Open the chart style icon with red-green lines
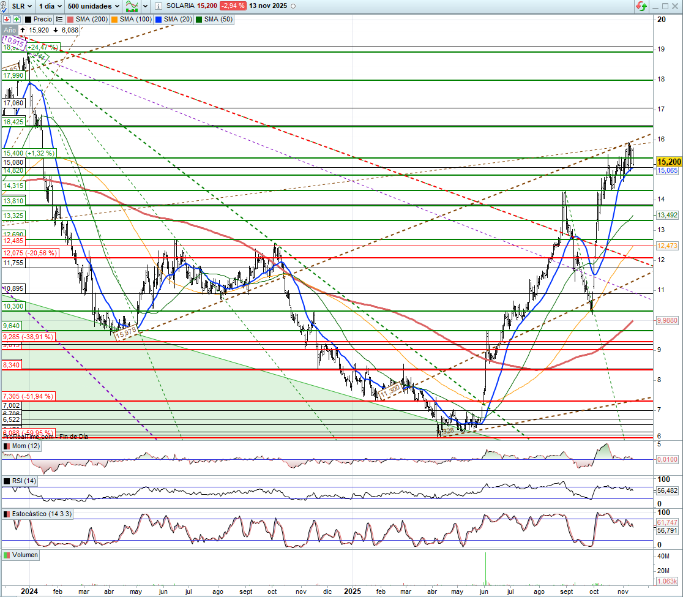683x597 pixels. coord(132,6)
